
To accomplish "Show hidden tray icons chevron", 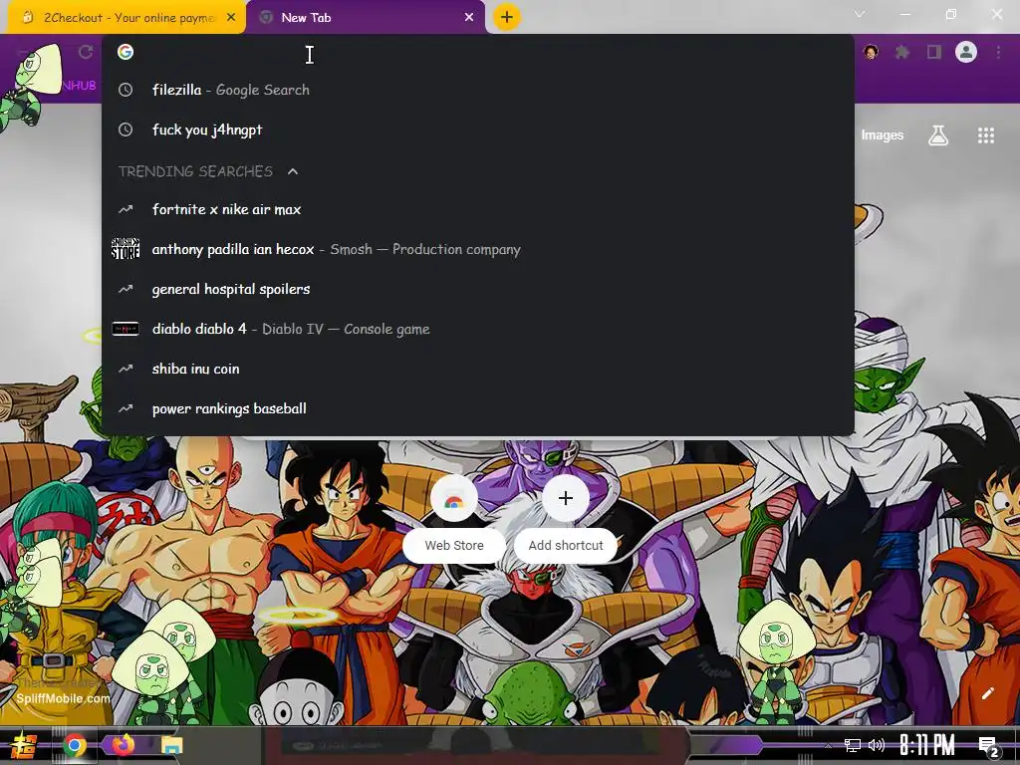I will pos(828,745).
